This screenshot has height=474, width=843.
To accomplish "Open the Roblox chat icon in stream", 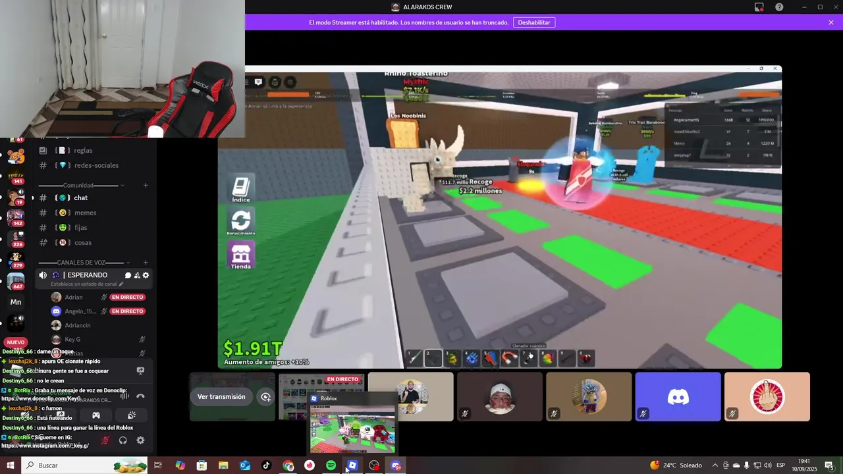I will click(x=259, y=82).
